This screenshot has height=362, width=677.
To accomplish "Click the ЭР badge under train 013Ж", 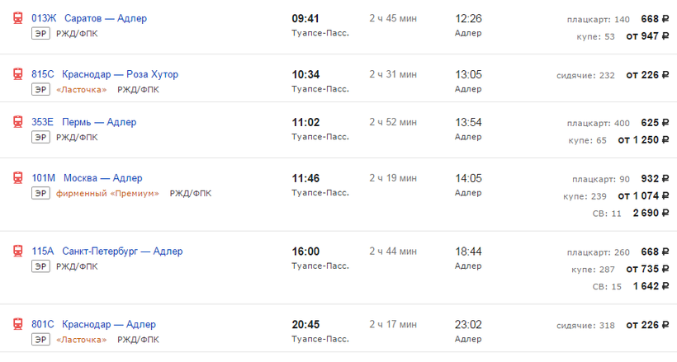I will tap(40, 34).
